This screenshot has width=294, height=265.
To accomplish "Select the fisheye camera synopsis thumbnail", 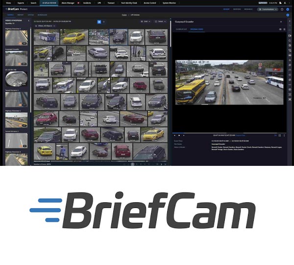I will click(16, 79).
